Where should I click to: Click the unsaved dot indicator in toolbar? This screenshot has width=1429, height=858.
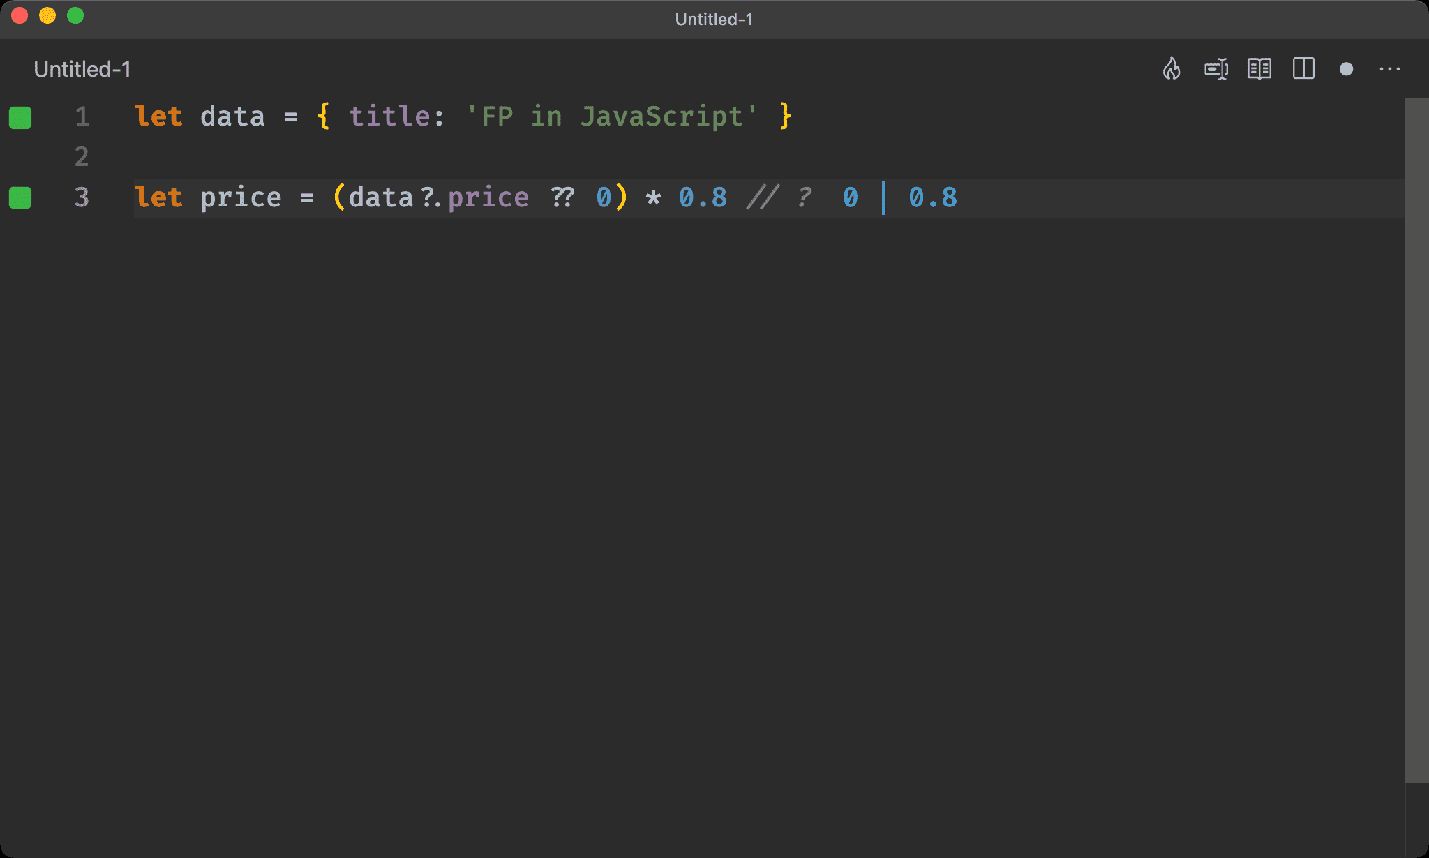[x=1347, y=69]
